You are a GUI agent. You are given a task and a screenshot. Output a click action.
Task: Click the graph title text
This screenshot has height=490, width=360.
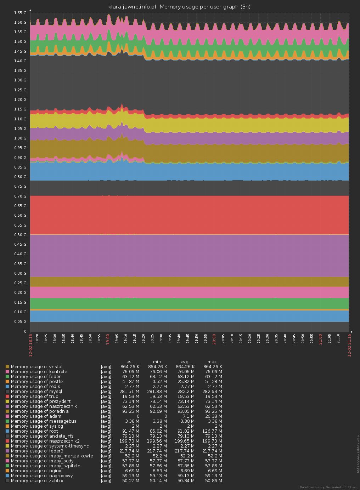tap(180, 7)
